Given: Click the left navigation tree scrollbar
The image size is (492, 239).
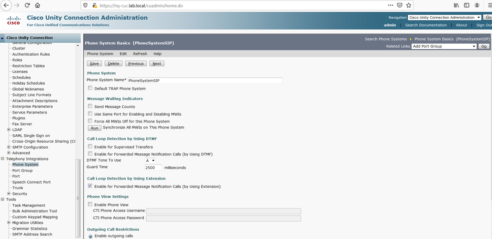Looking at the screenshot, I should coord(78,197).
